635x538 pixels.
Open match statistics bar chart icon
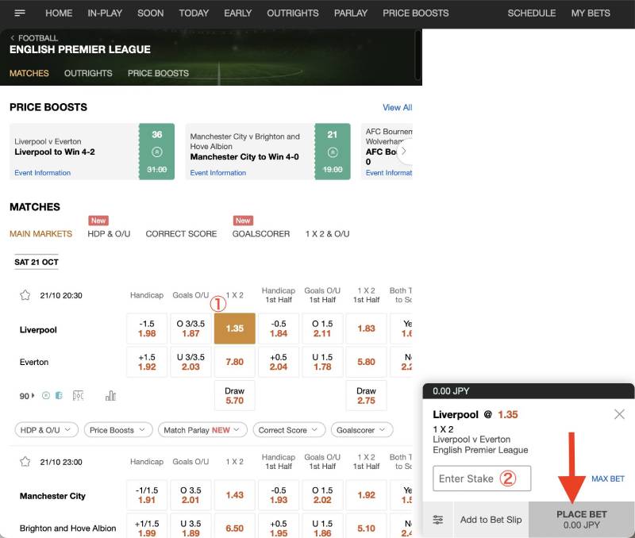110,395
